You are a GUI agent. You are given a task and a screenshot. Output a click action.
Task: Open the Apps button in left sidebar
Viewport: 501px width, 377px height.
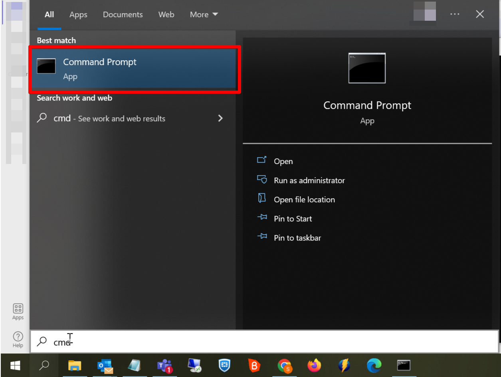pyautogui.click(x=18, y=312)
